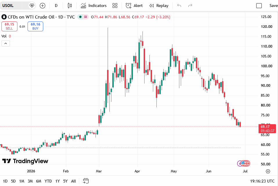Open timezone menu at 19:16:23 UTC
This screenshot has width=278, height=186.
(262, 181)
